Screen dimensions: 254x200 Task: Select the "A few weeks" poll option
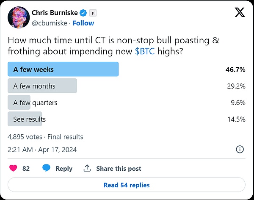tap(63, 69)
